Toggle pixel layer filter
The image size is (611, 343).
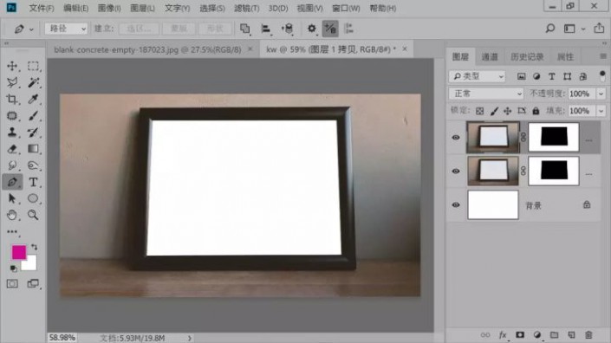point(522,76)
